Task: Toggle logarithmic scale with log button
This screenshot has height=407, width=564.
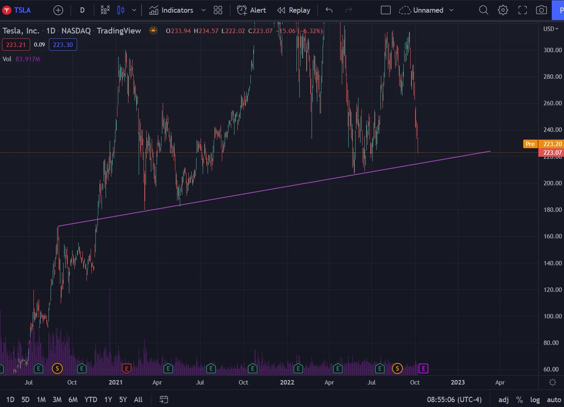Action: [x=535, y=399]
